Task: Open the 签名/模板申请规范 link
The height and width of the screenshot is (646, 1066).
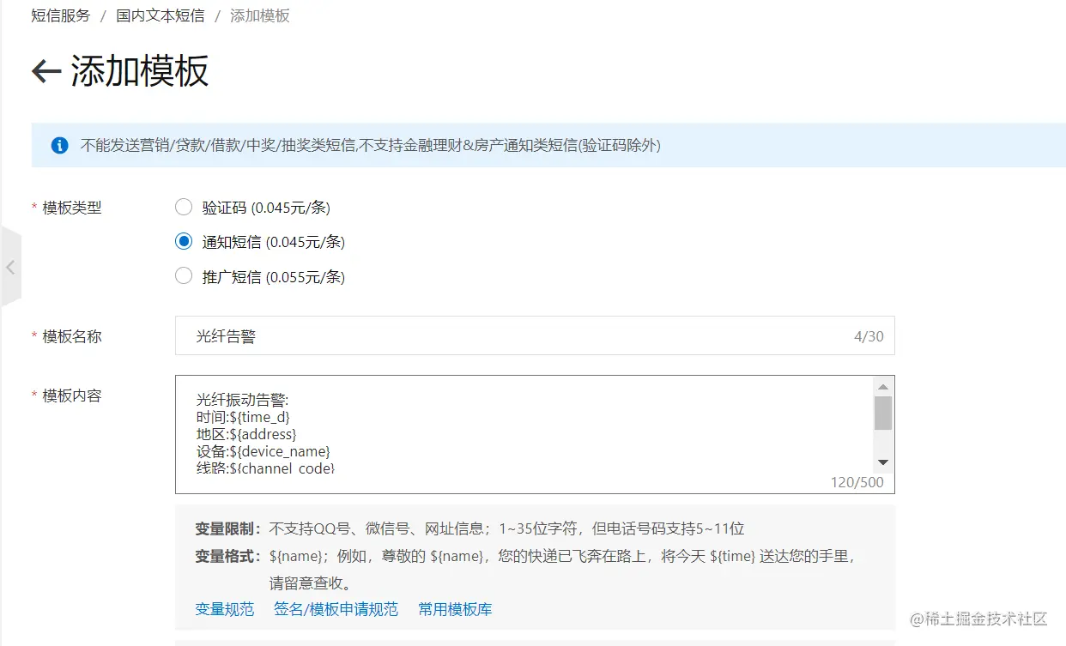Action: (336, 609)
